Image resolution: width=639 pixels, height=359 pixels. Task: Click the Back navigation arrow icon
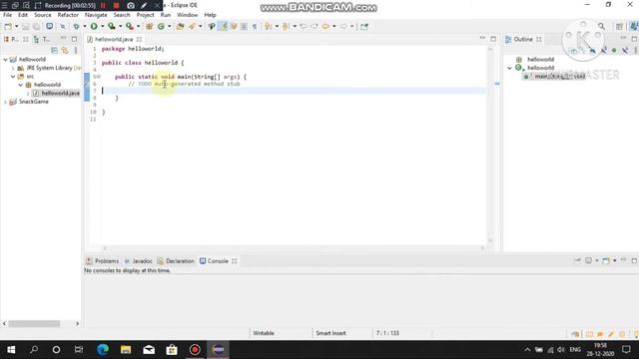(x=325, y=27)
